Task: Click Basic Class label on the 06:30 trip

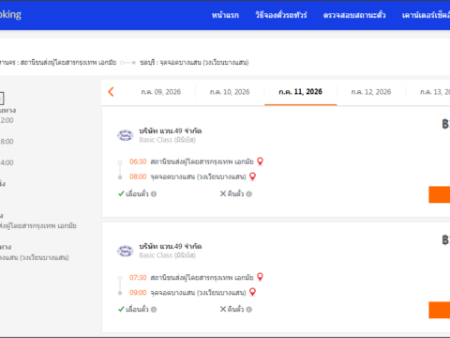Action: [168, 140]
